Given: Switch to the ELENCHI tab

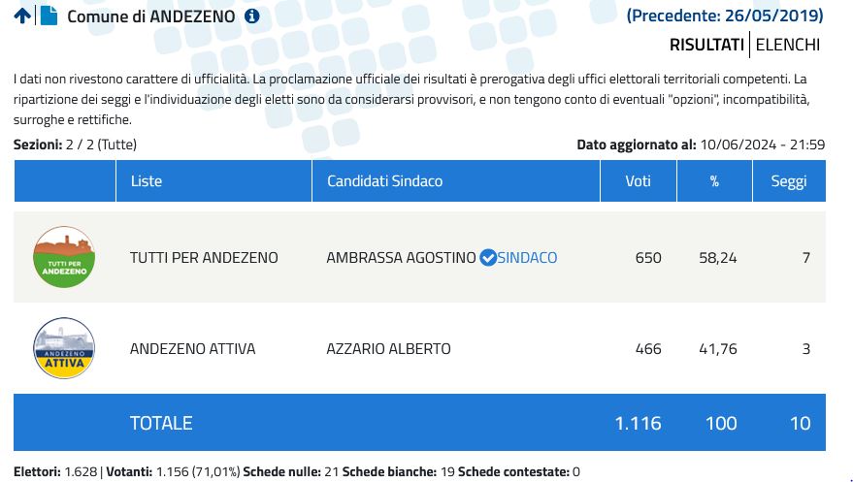Looking at the screenshot, I should [787, 45].
